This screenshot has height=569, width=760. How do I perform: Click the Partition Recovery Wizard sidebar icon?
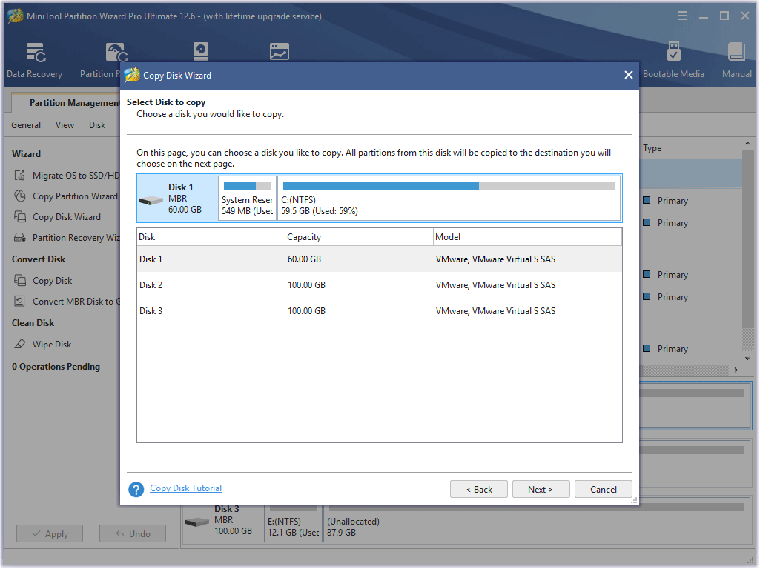(20, 238)
